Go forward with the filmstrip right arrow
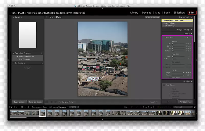 click(28, 107)
